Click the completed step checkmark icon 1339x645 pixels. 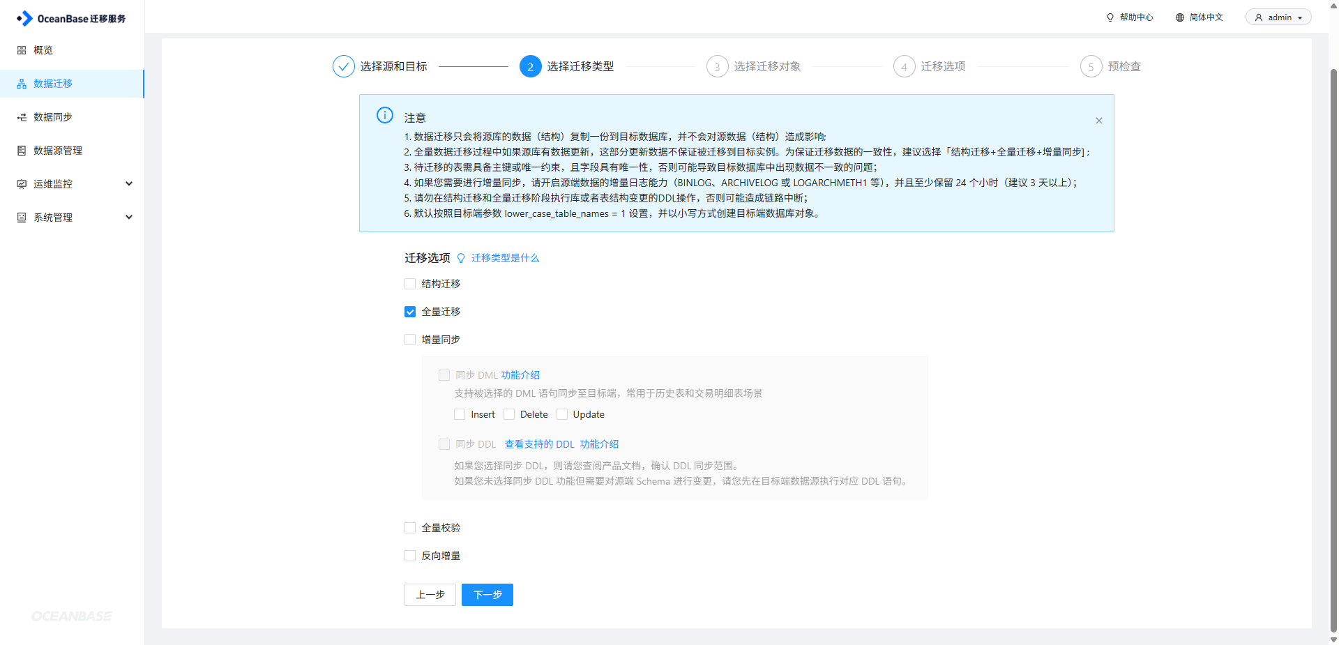[x=344, y=66]
